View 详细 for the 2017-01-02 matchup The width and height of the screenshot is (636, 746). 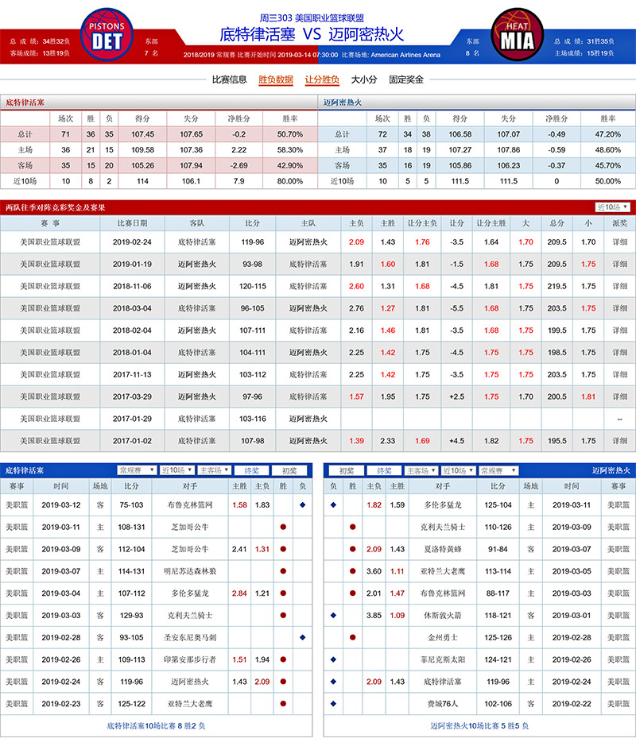tap(620, 441)
